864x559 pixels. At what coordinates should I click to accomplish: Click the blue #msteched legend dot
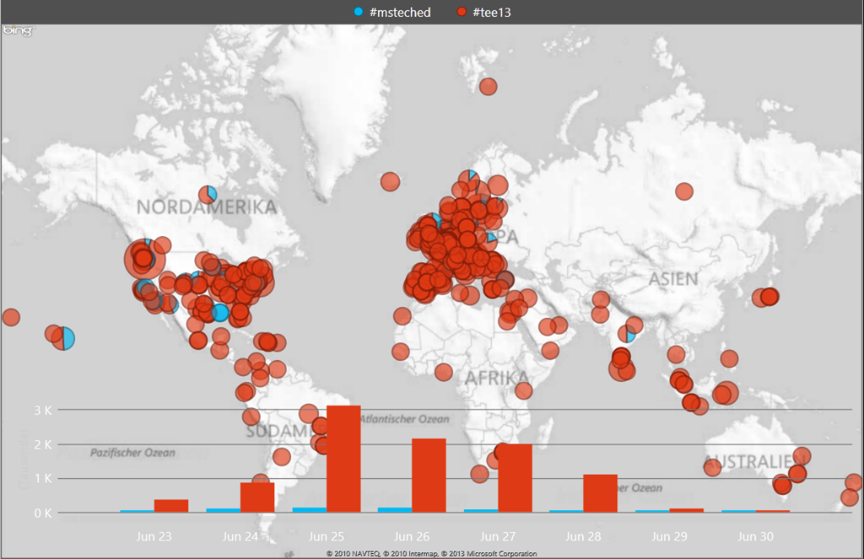click(359, 12)
